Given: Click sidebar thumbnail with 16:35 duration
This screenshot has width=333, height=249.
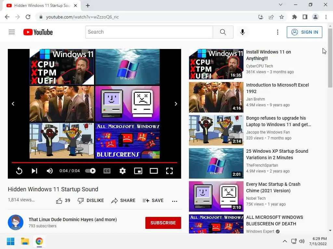Looking at the screenshot, I should click(216, 64).
